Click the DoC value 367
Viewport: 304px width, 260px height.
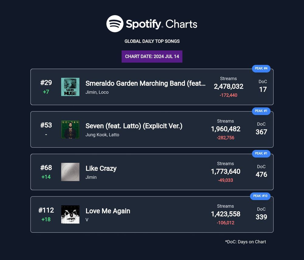coord(261,132)
